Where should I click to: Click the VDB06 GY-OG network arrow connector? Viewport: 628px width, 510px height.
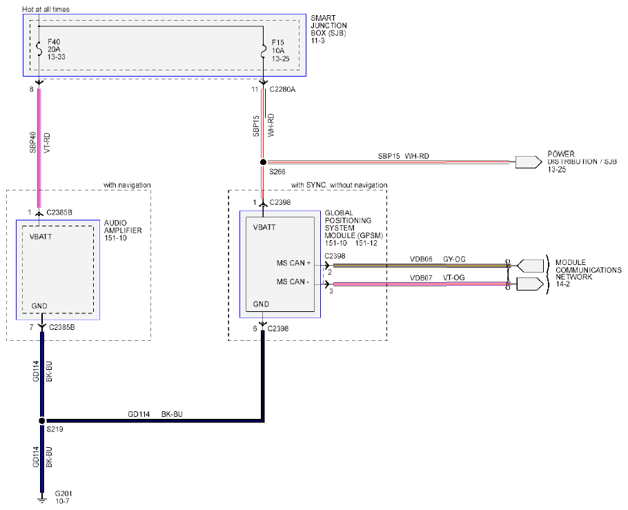(530, 266)
